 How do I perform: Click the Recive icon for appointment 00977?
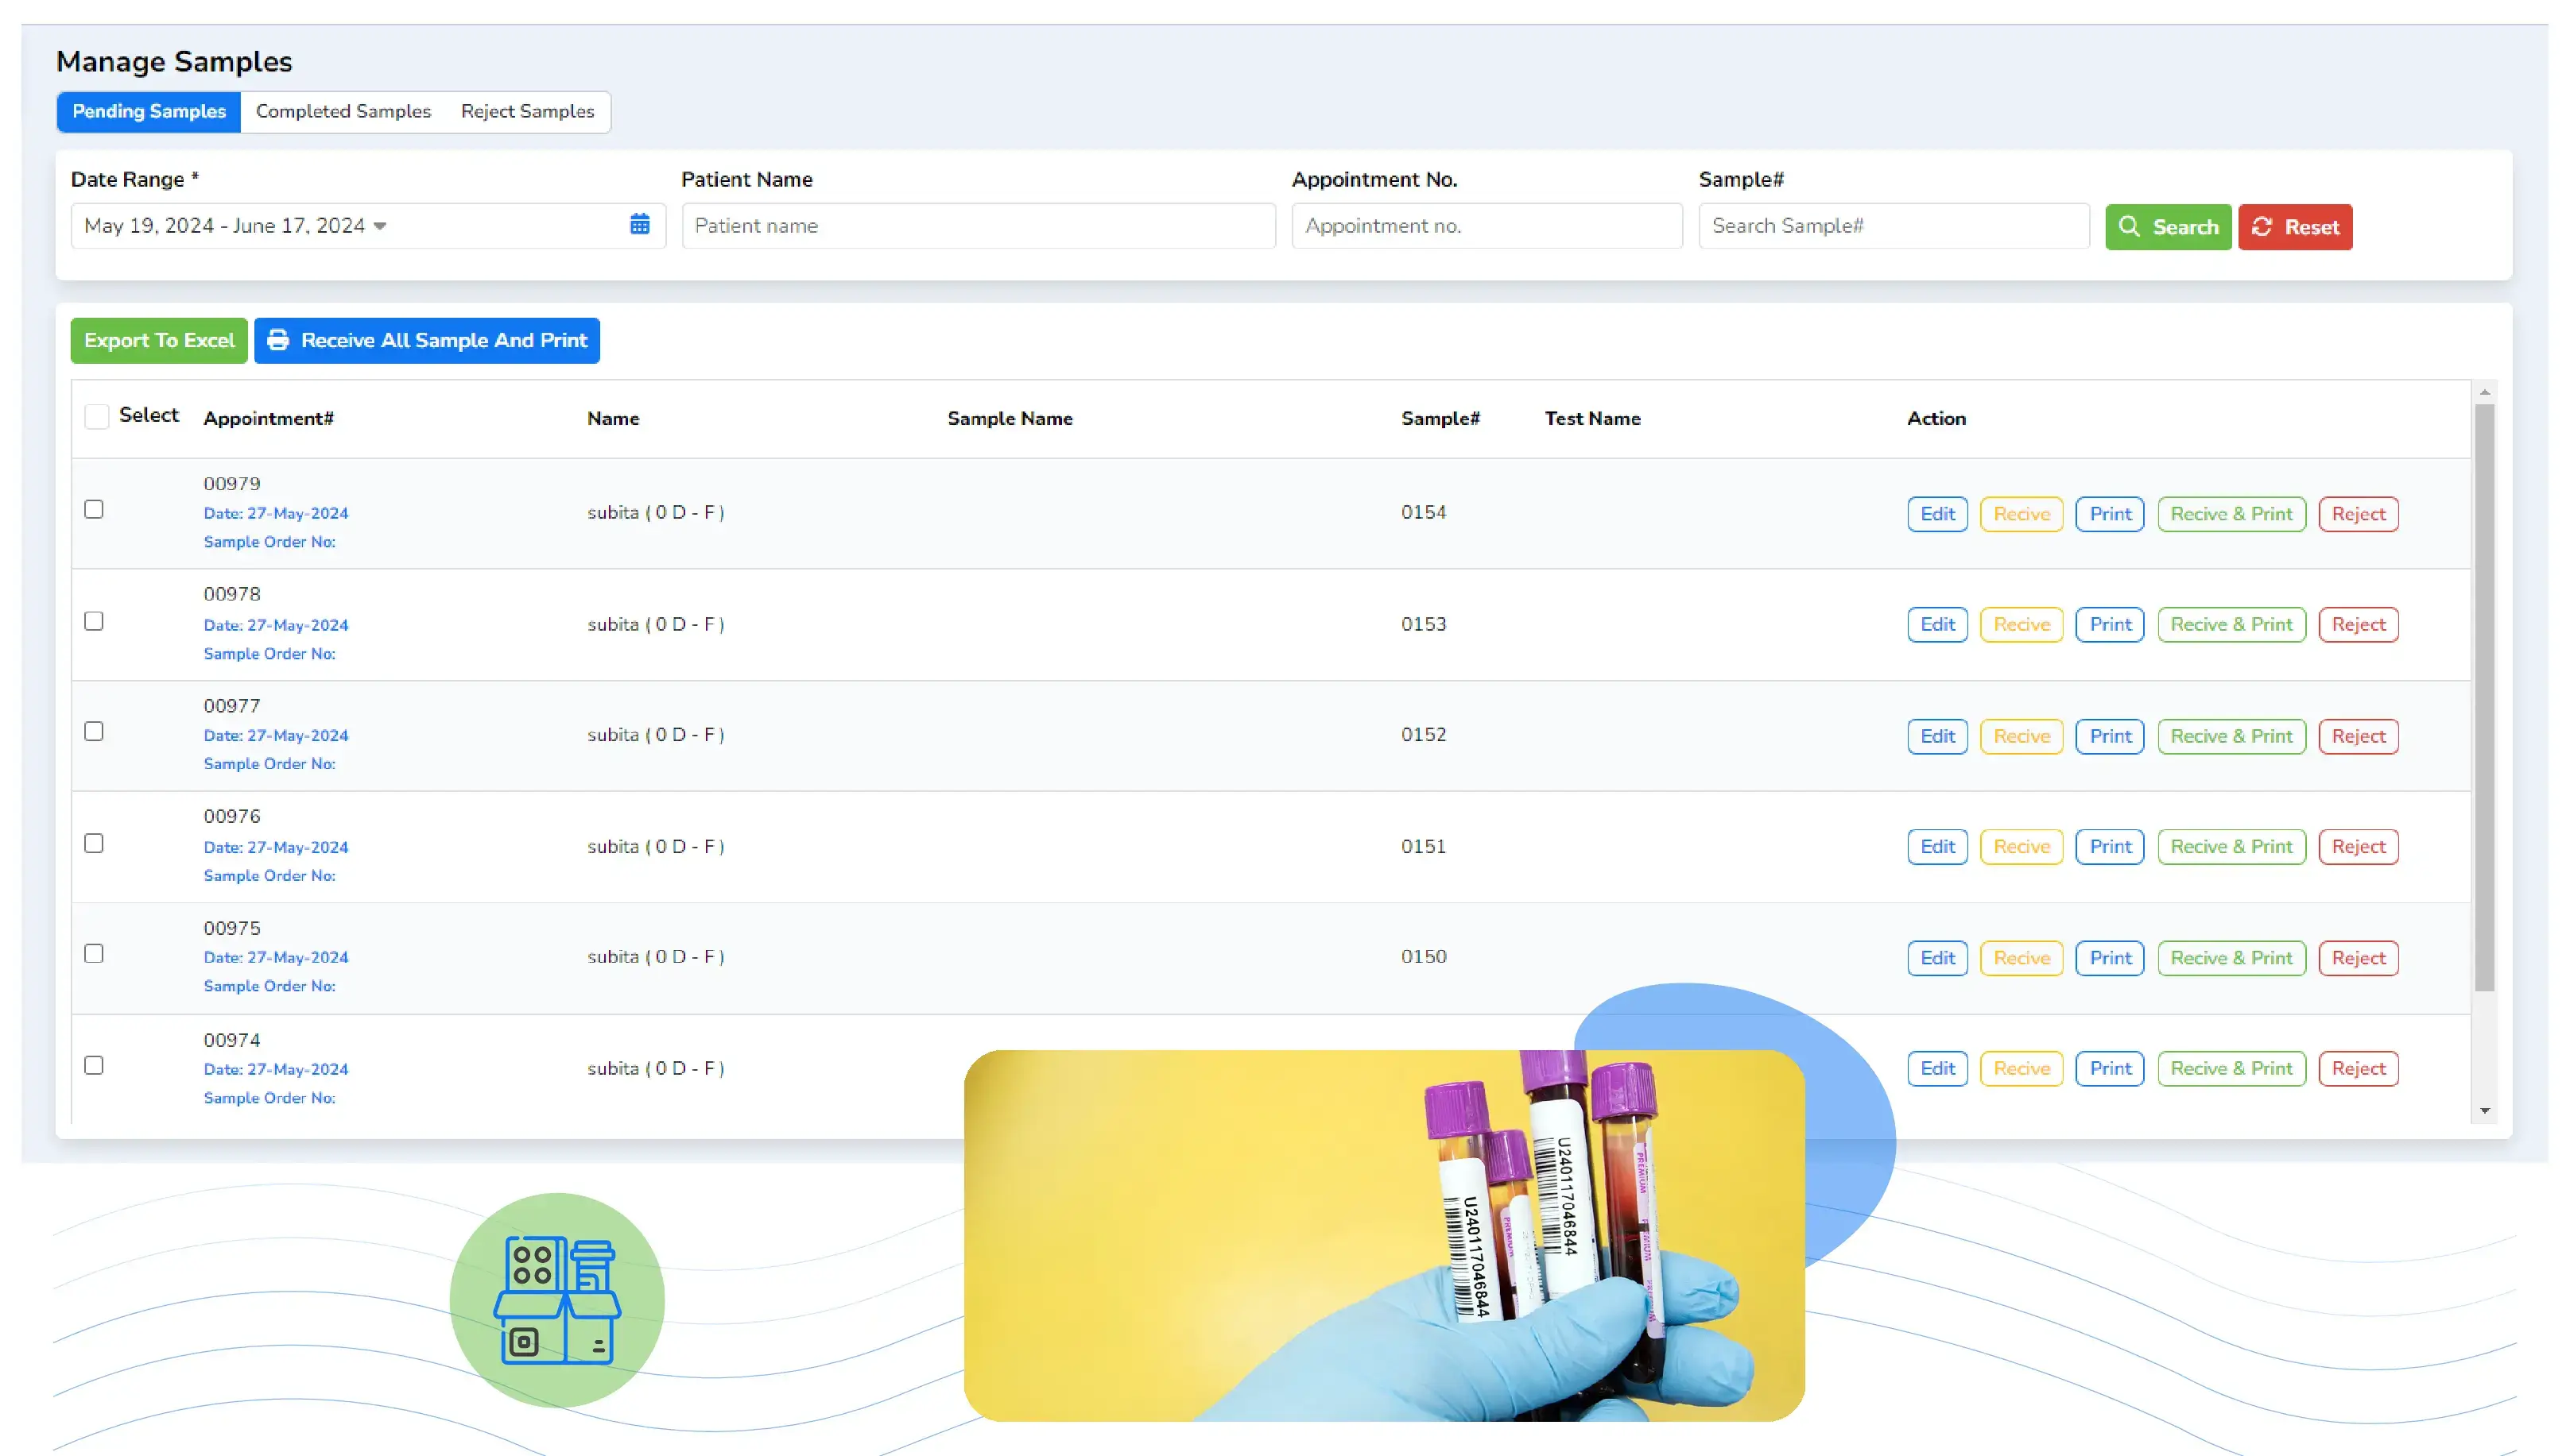coord(2021,735)
